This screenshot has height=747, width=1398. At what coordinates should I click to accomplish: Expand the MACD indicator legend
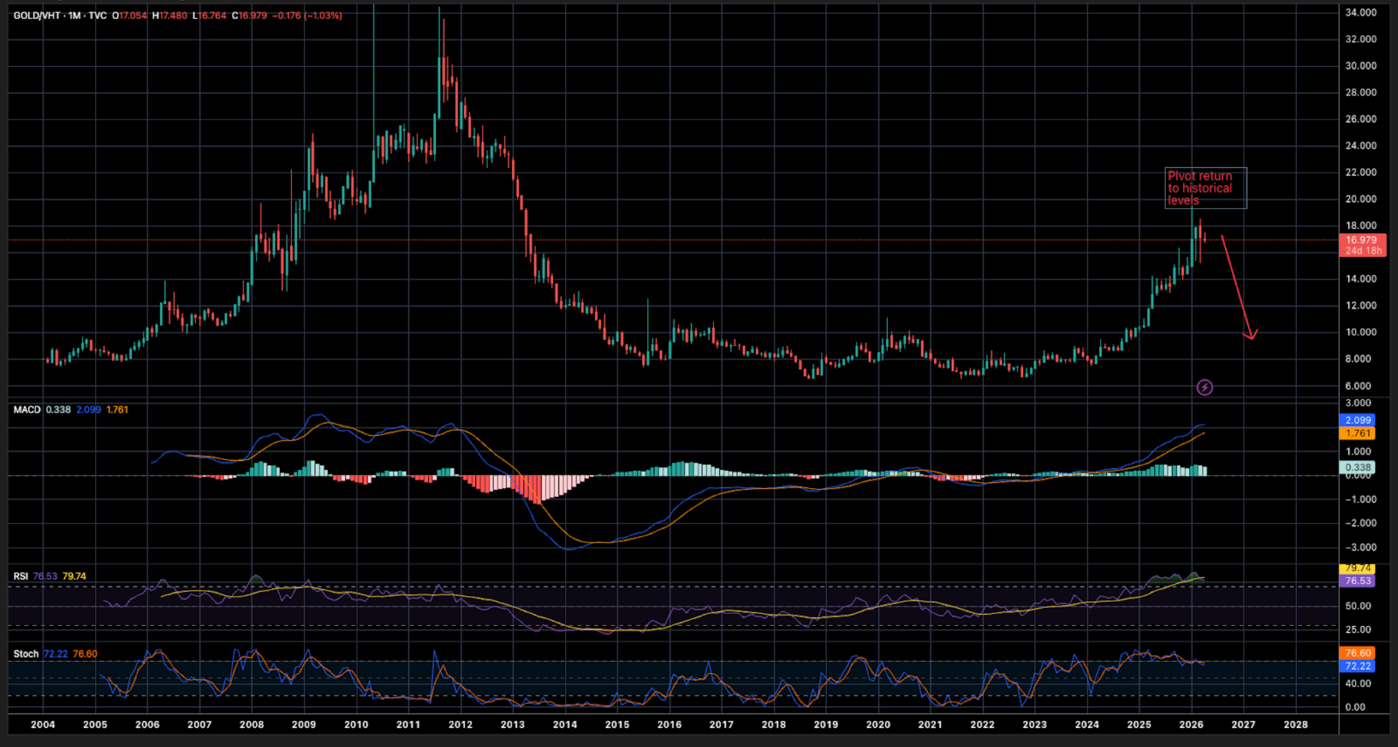27,409
